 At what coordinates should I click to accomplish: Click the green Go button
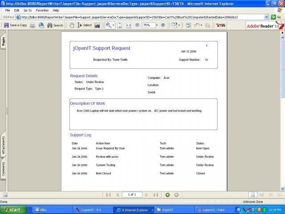276,17
